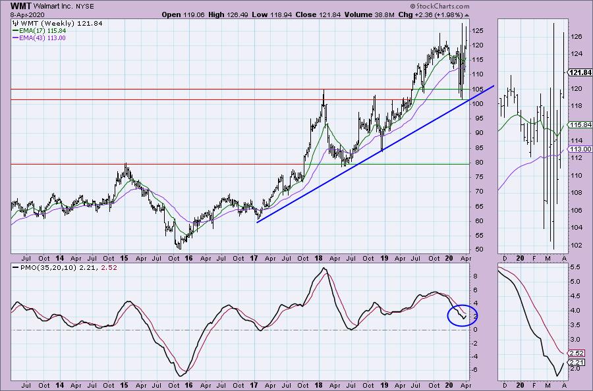Click the up-triangle icon after the Chg value
The image size is (593, 391).
pos(466,15)
